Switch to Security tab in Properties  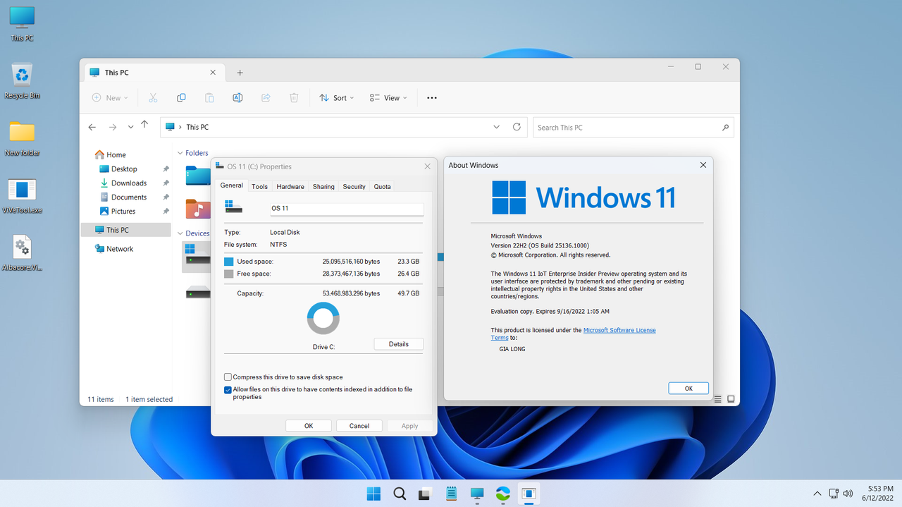point(354,186)
